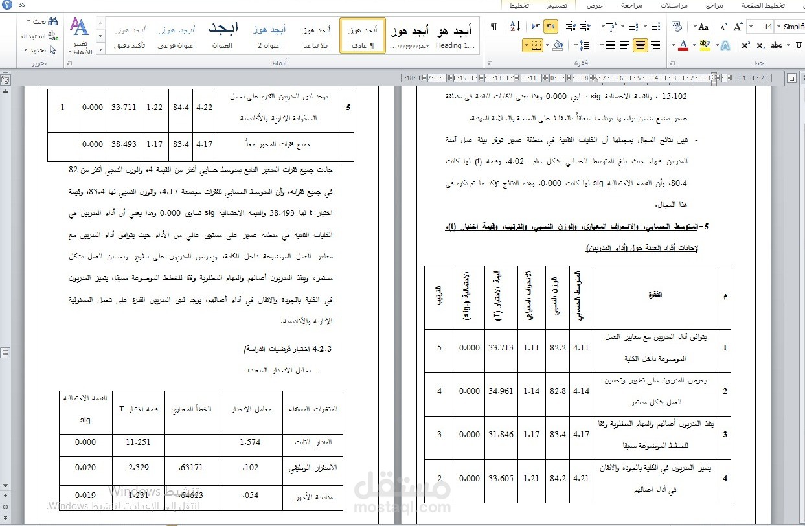Minimize the ribbon with caret icon
Screen dimensions: 805x526
coord(21,5)
